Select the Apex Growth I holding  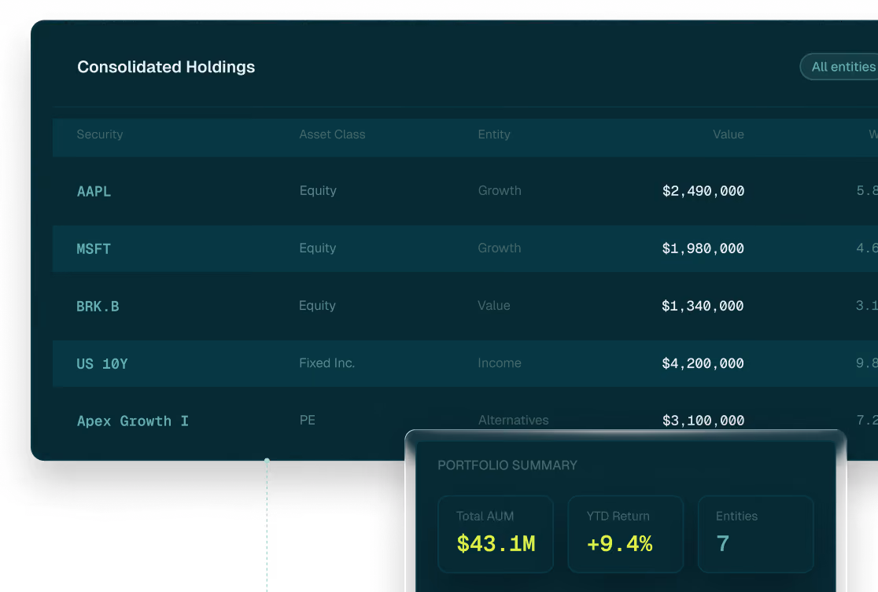[133, 421]
